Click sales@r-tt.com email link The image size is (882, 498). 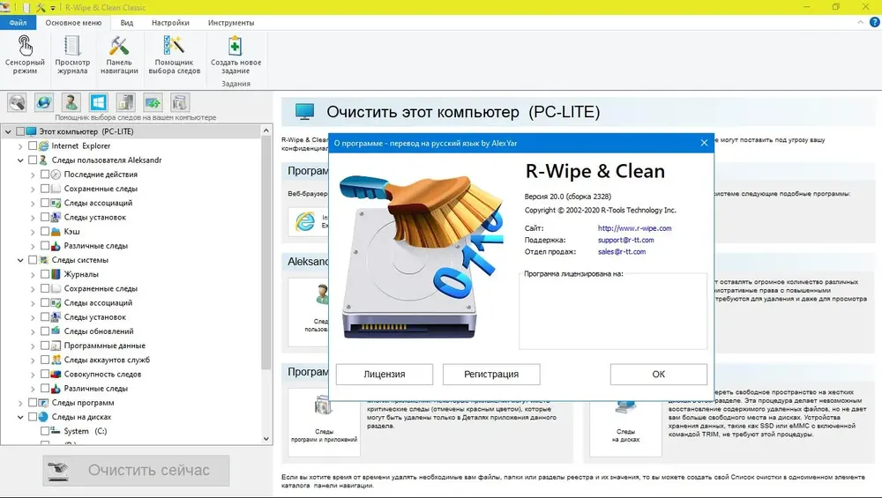(622, 252)
